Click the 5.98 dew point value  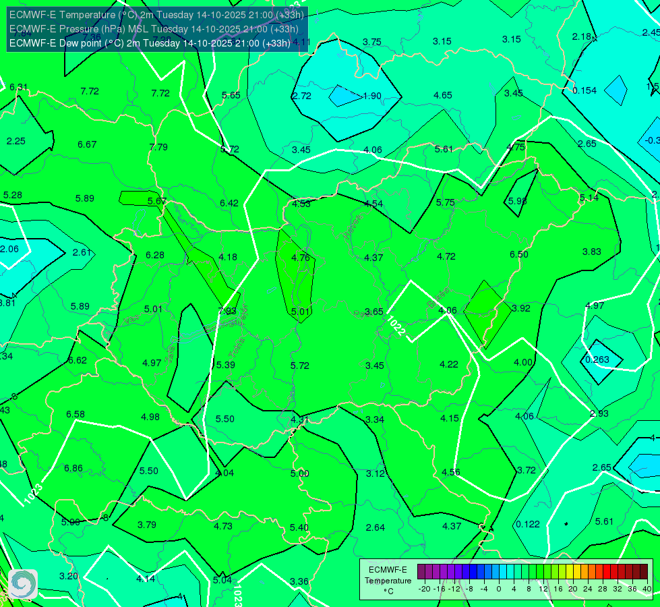click(x=517, y=202)
